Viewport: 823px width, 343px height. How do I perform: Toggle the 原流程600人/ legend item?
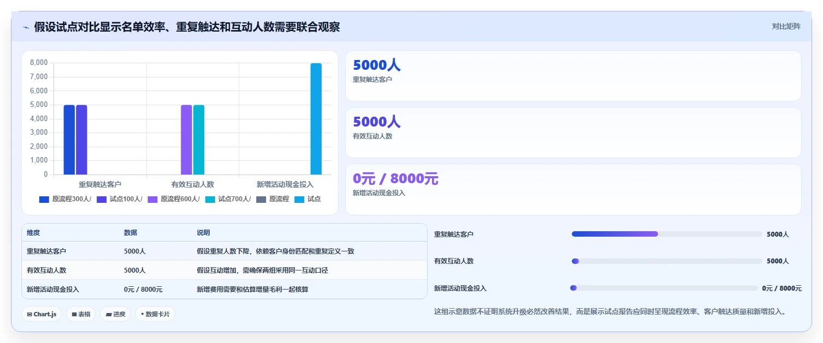point(174,199)
